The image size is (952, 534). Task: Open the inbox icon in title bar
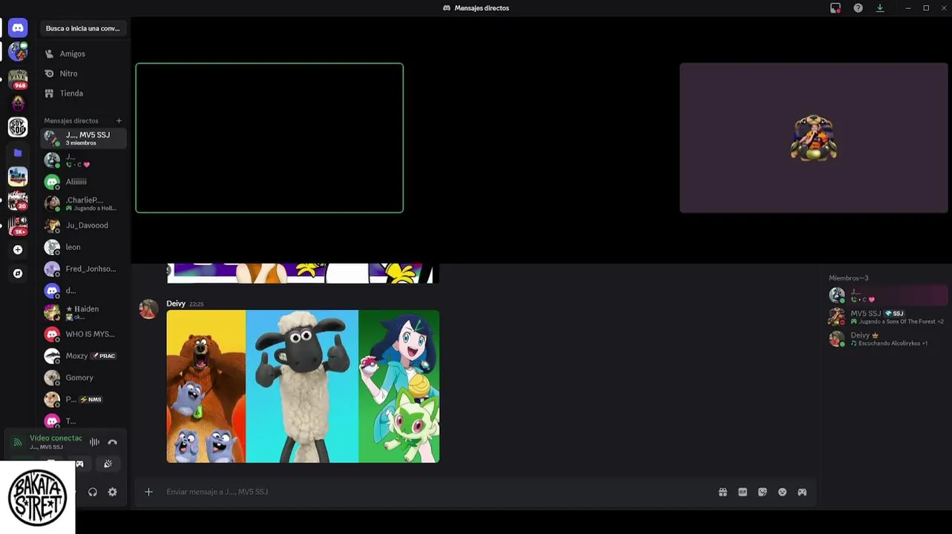[836, 8]
